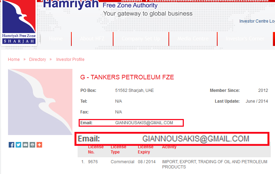Screen dimensions: 275x174
Task: Click the G - TANKERS PETROLEUM FZE heading
Action: pos(127,77)
